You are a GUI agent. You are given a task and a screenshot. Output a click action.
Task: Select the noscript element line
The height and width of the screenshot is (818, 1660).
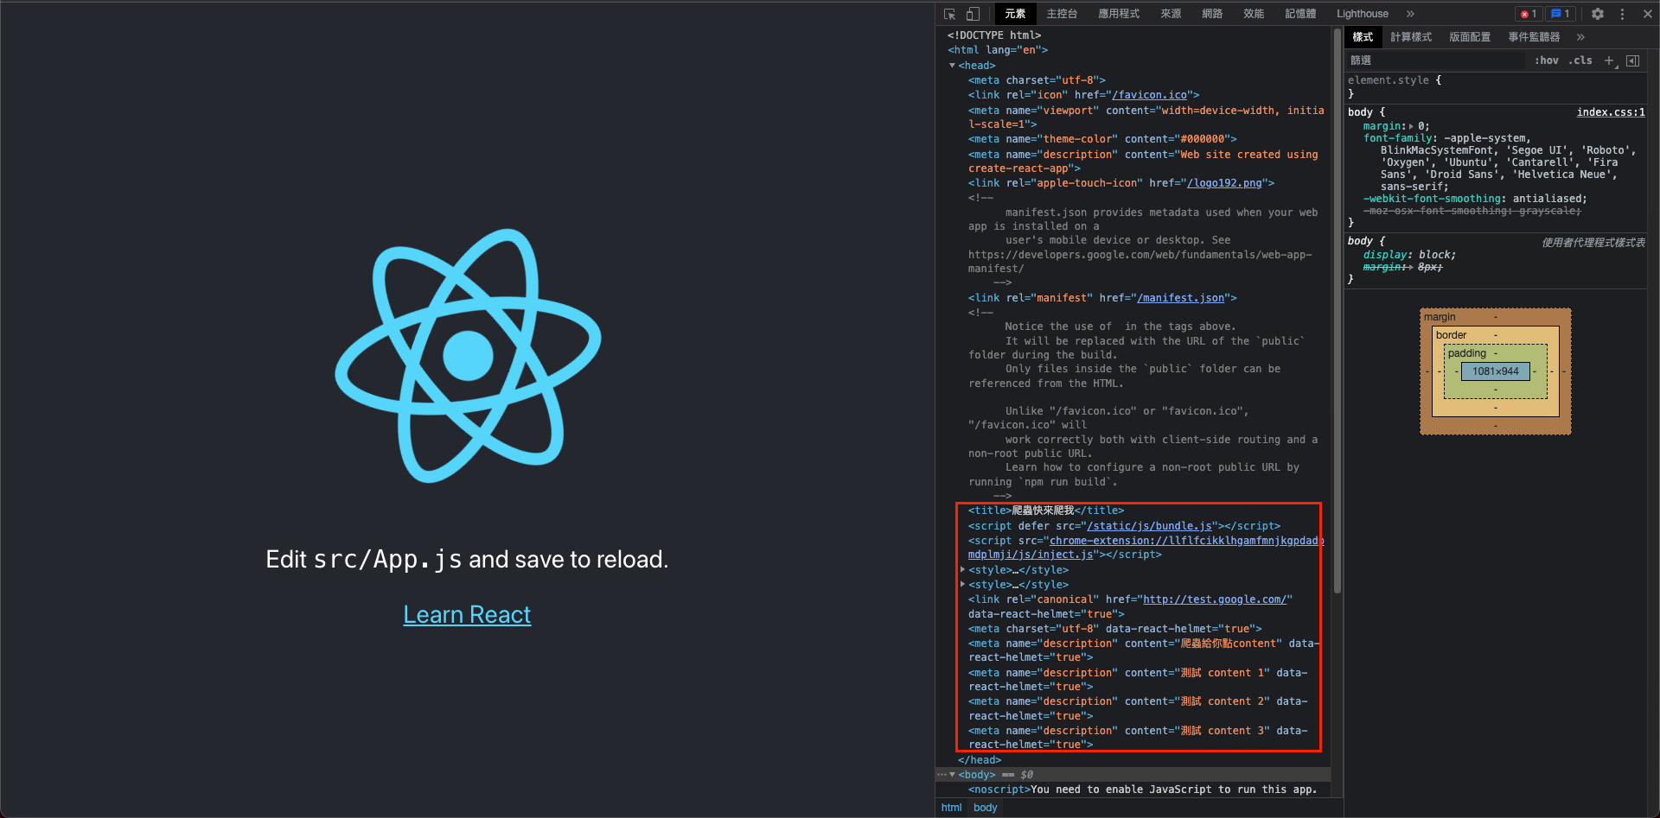point(1143,789)
